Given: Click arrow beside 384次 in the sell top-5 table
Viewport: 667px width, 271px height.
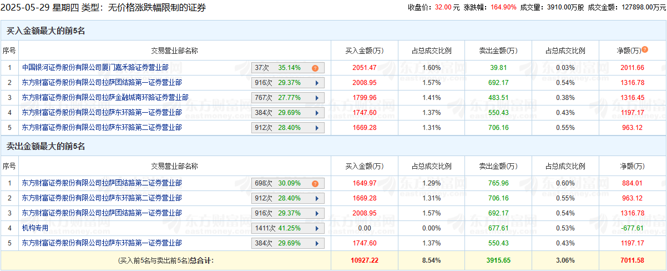Looking at the screenshot, I should tap(317, 243).
